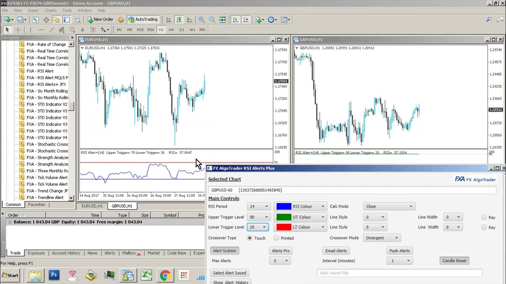Click the Select Alert Sound button
Viewport: 506px width, 284px height.
tap(229, 273)
